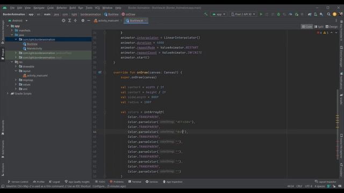Open the Refactor menu
This screenshot has height=193, width=344.
(x=61, y=8)
